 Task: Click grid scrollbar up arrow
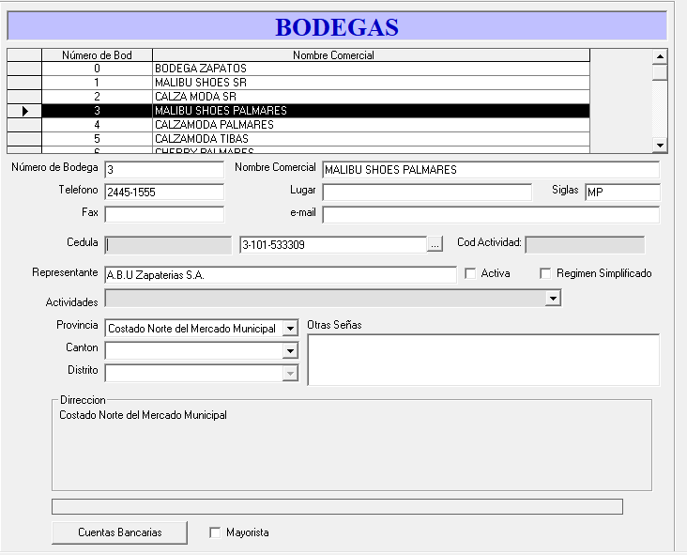[660, 55]
